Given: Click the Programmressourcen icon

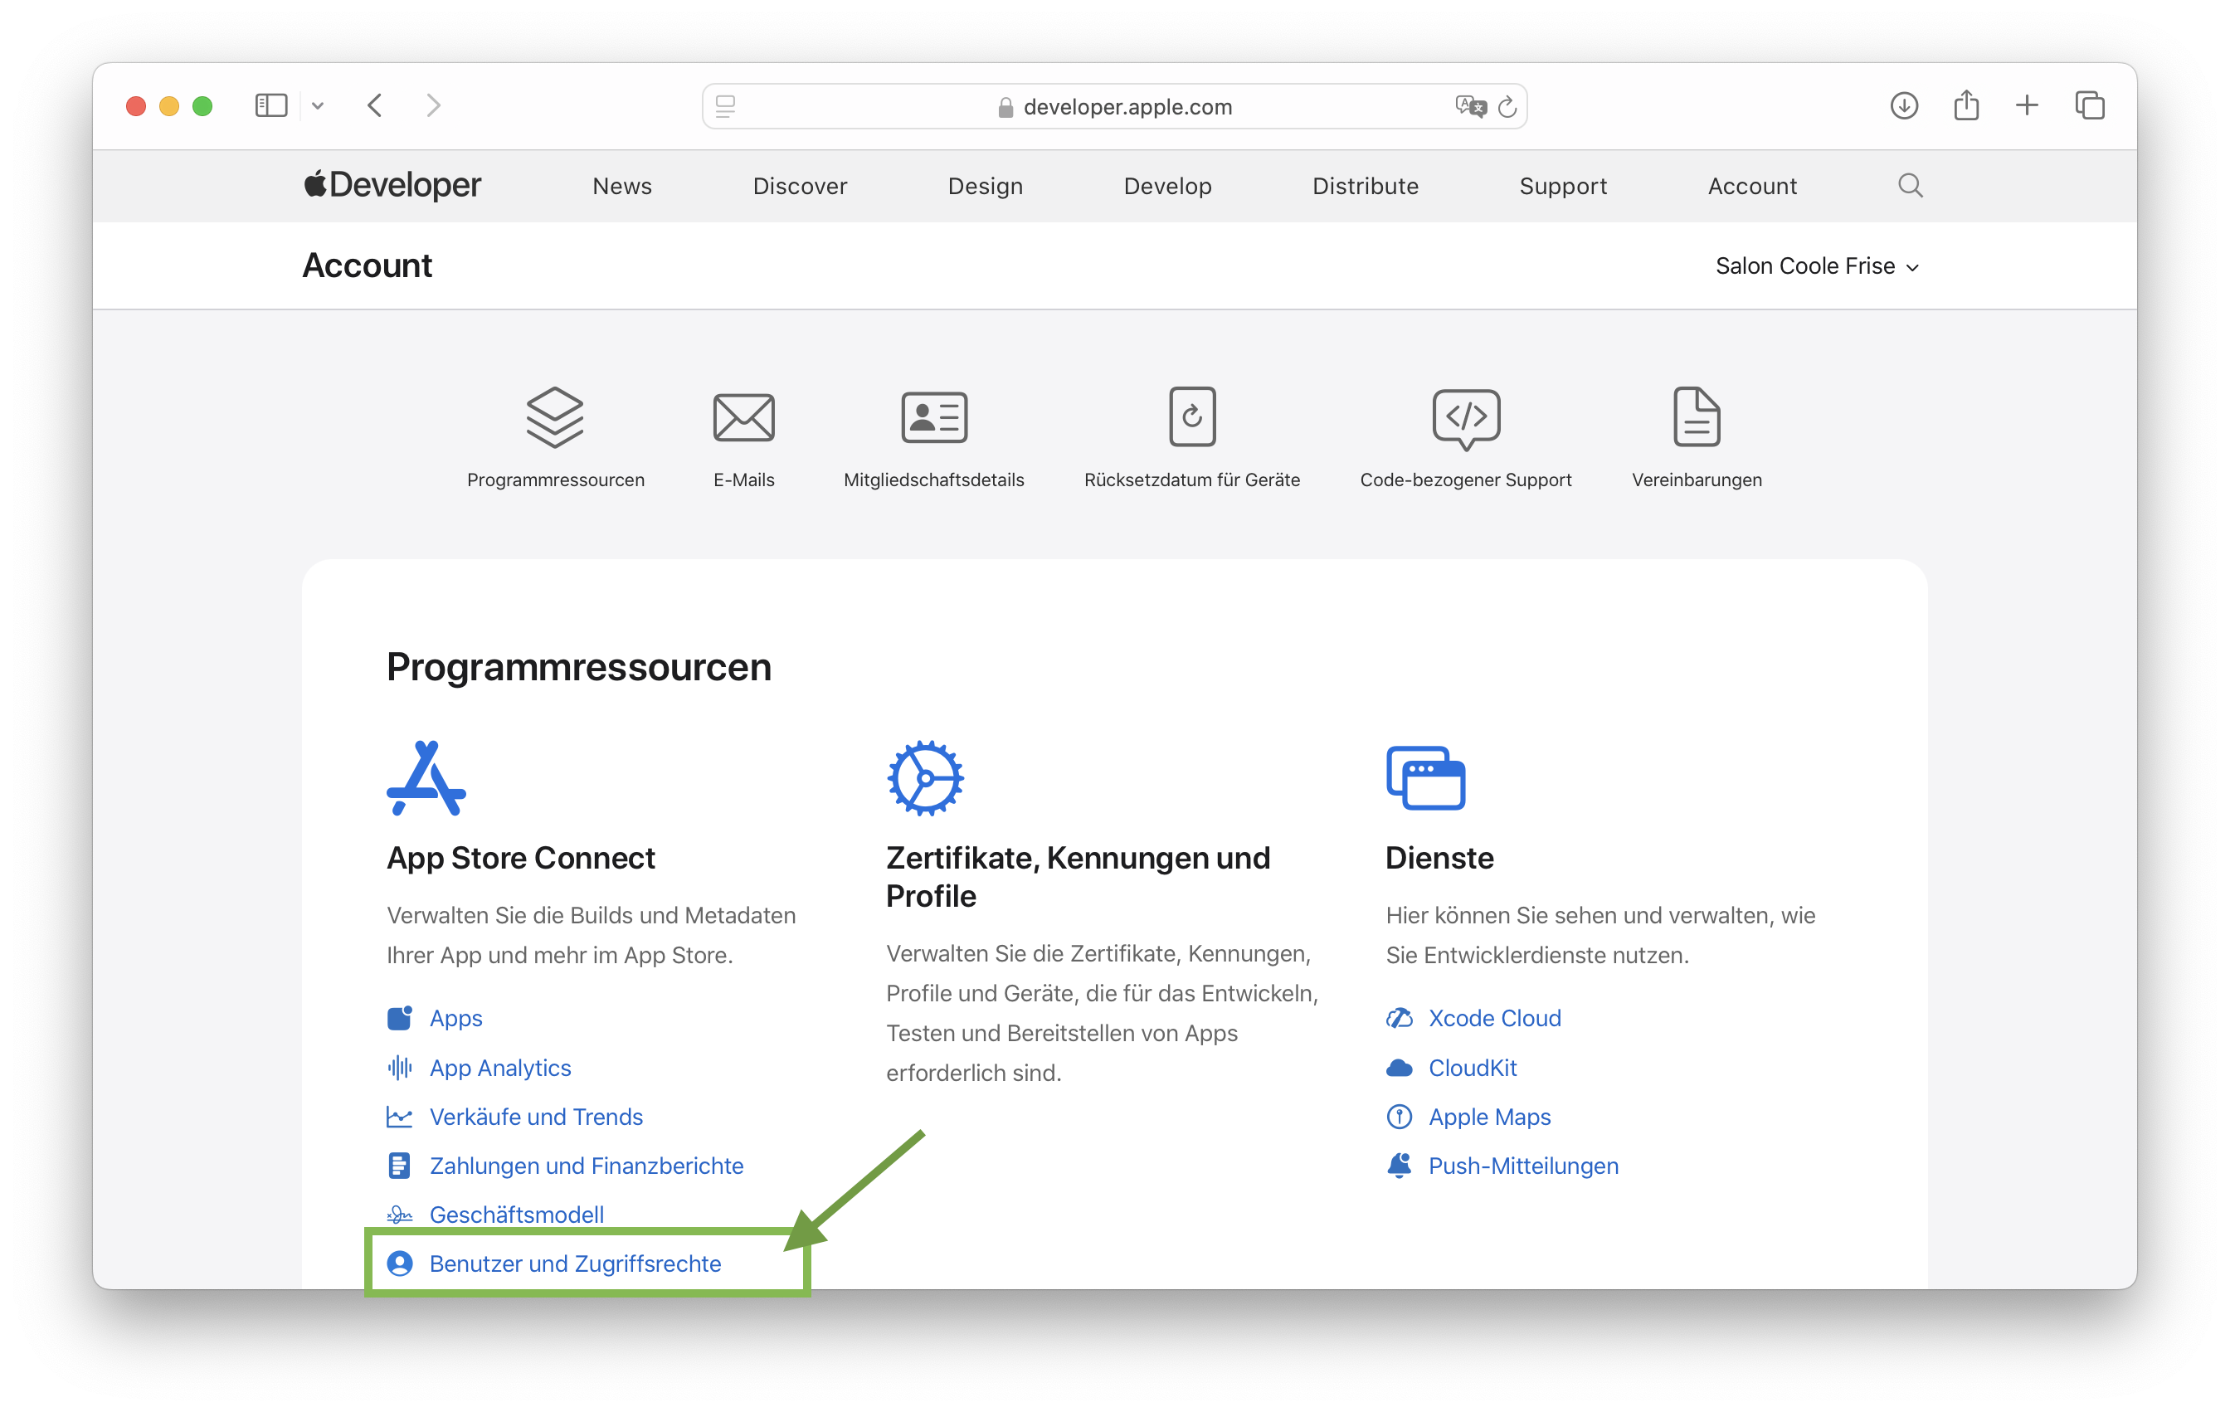Looking at the screenshot, I should click(x=553, y=417).
